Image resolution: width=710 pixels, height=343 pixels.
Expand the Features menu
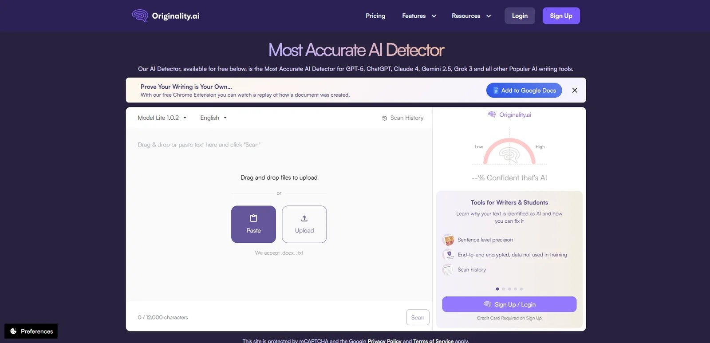click(x=419, y=16)
